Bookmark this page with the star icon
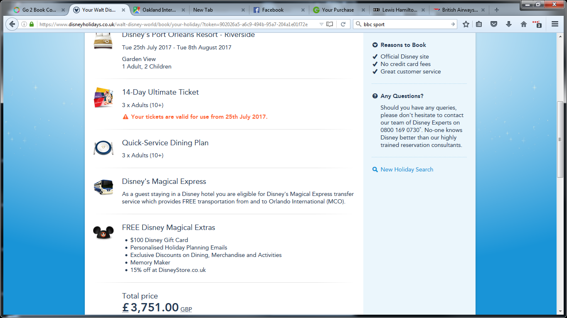 (x=466, y=24)
